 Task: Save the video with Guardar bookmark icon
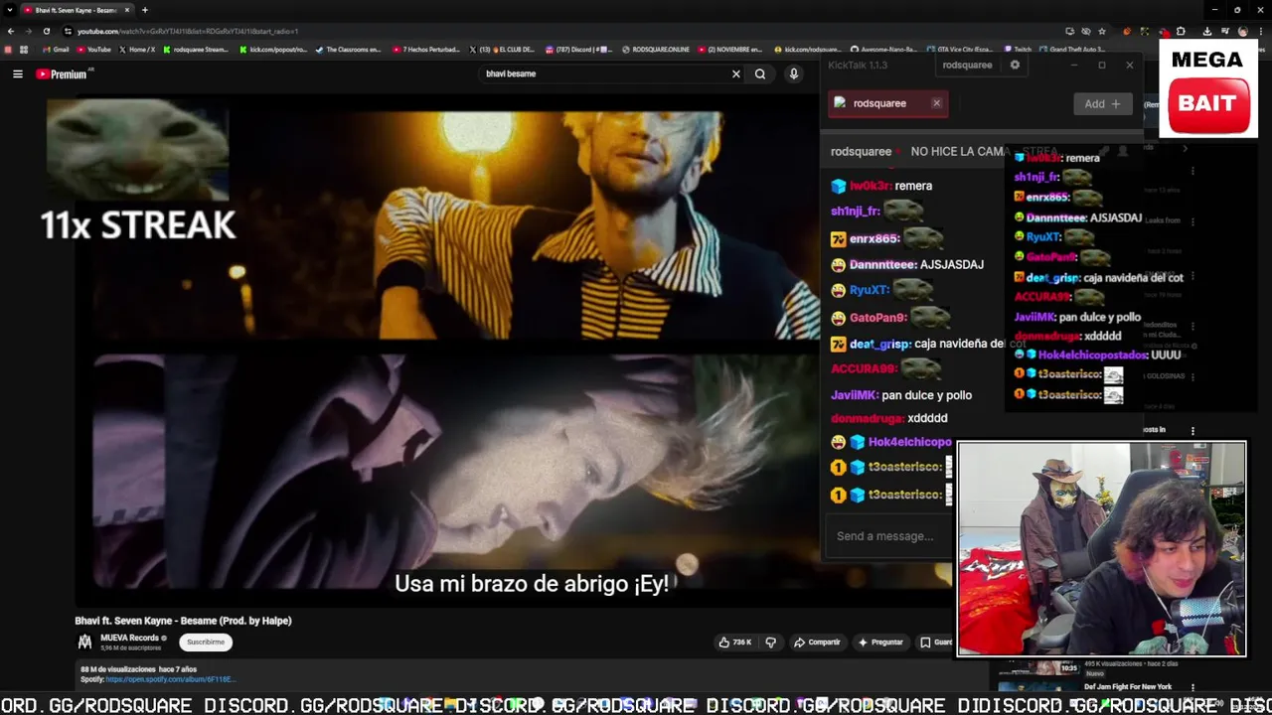tap(934, 643)
